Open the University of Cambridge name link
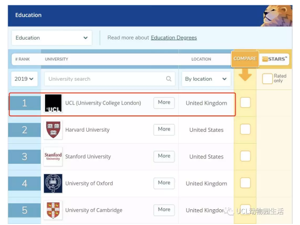Image resolution: width=300 pixels, height=225 pixels. [x=93, y=210]
